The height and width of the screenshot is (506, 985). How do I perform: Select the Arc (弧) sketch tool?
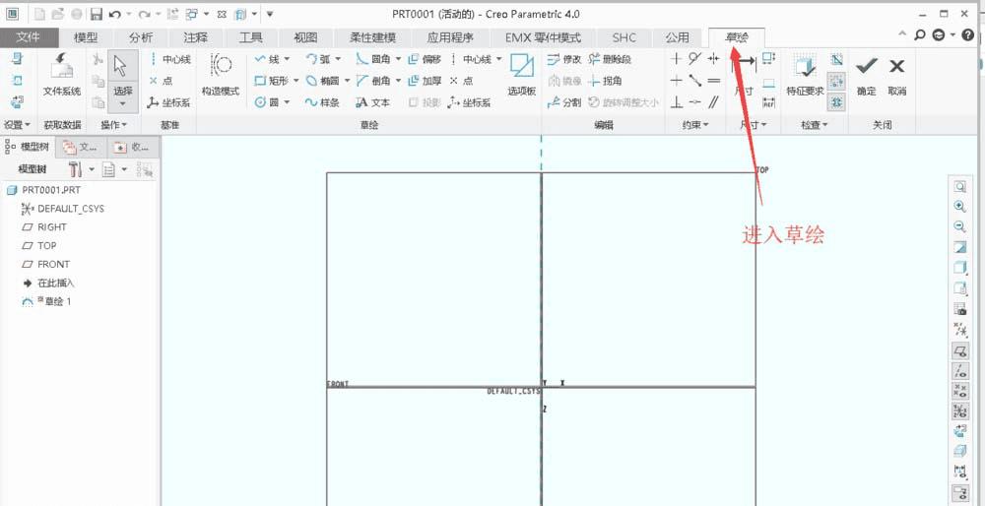[x=318, y=60]
